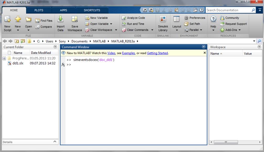This screenshot has width=264, height=152.
Task: Click Clear Workspace
Action: tap(99, 30)
